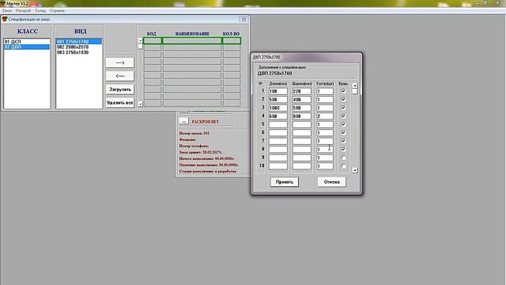Viewport: 506px width, 285px height.
Task: Click the row 10 quantity field
Action: [x=325, y=166]
